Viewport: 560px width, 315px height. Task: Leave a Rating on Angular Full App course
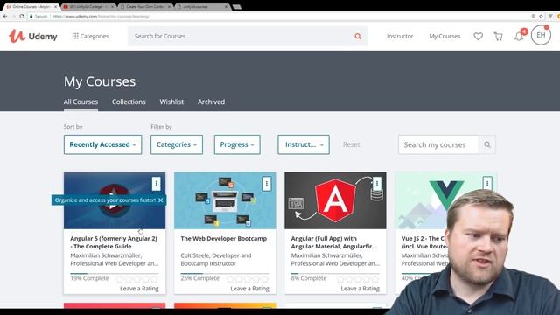[360, 289]
